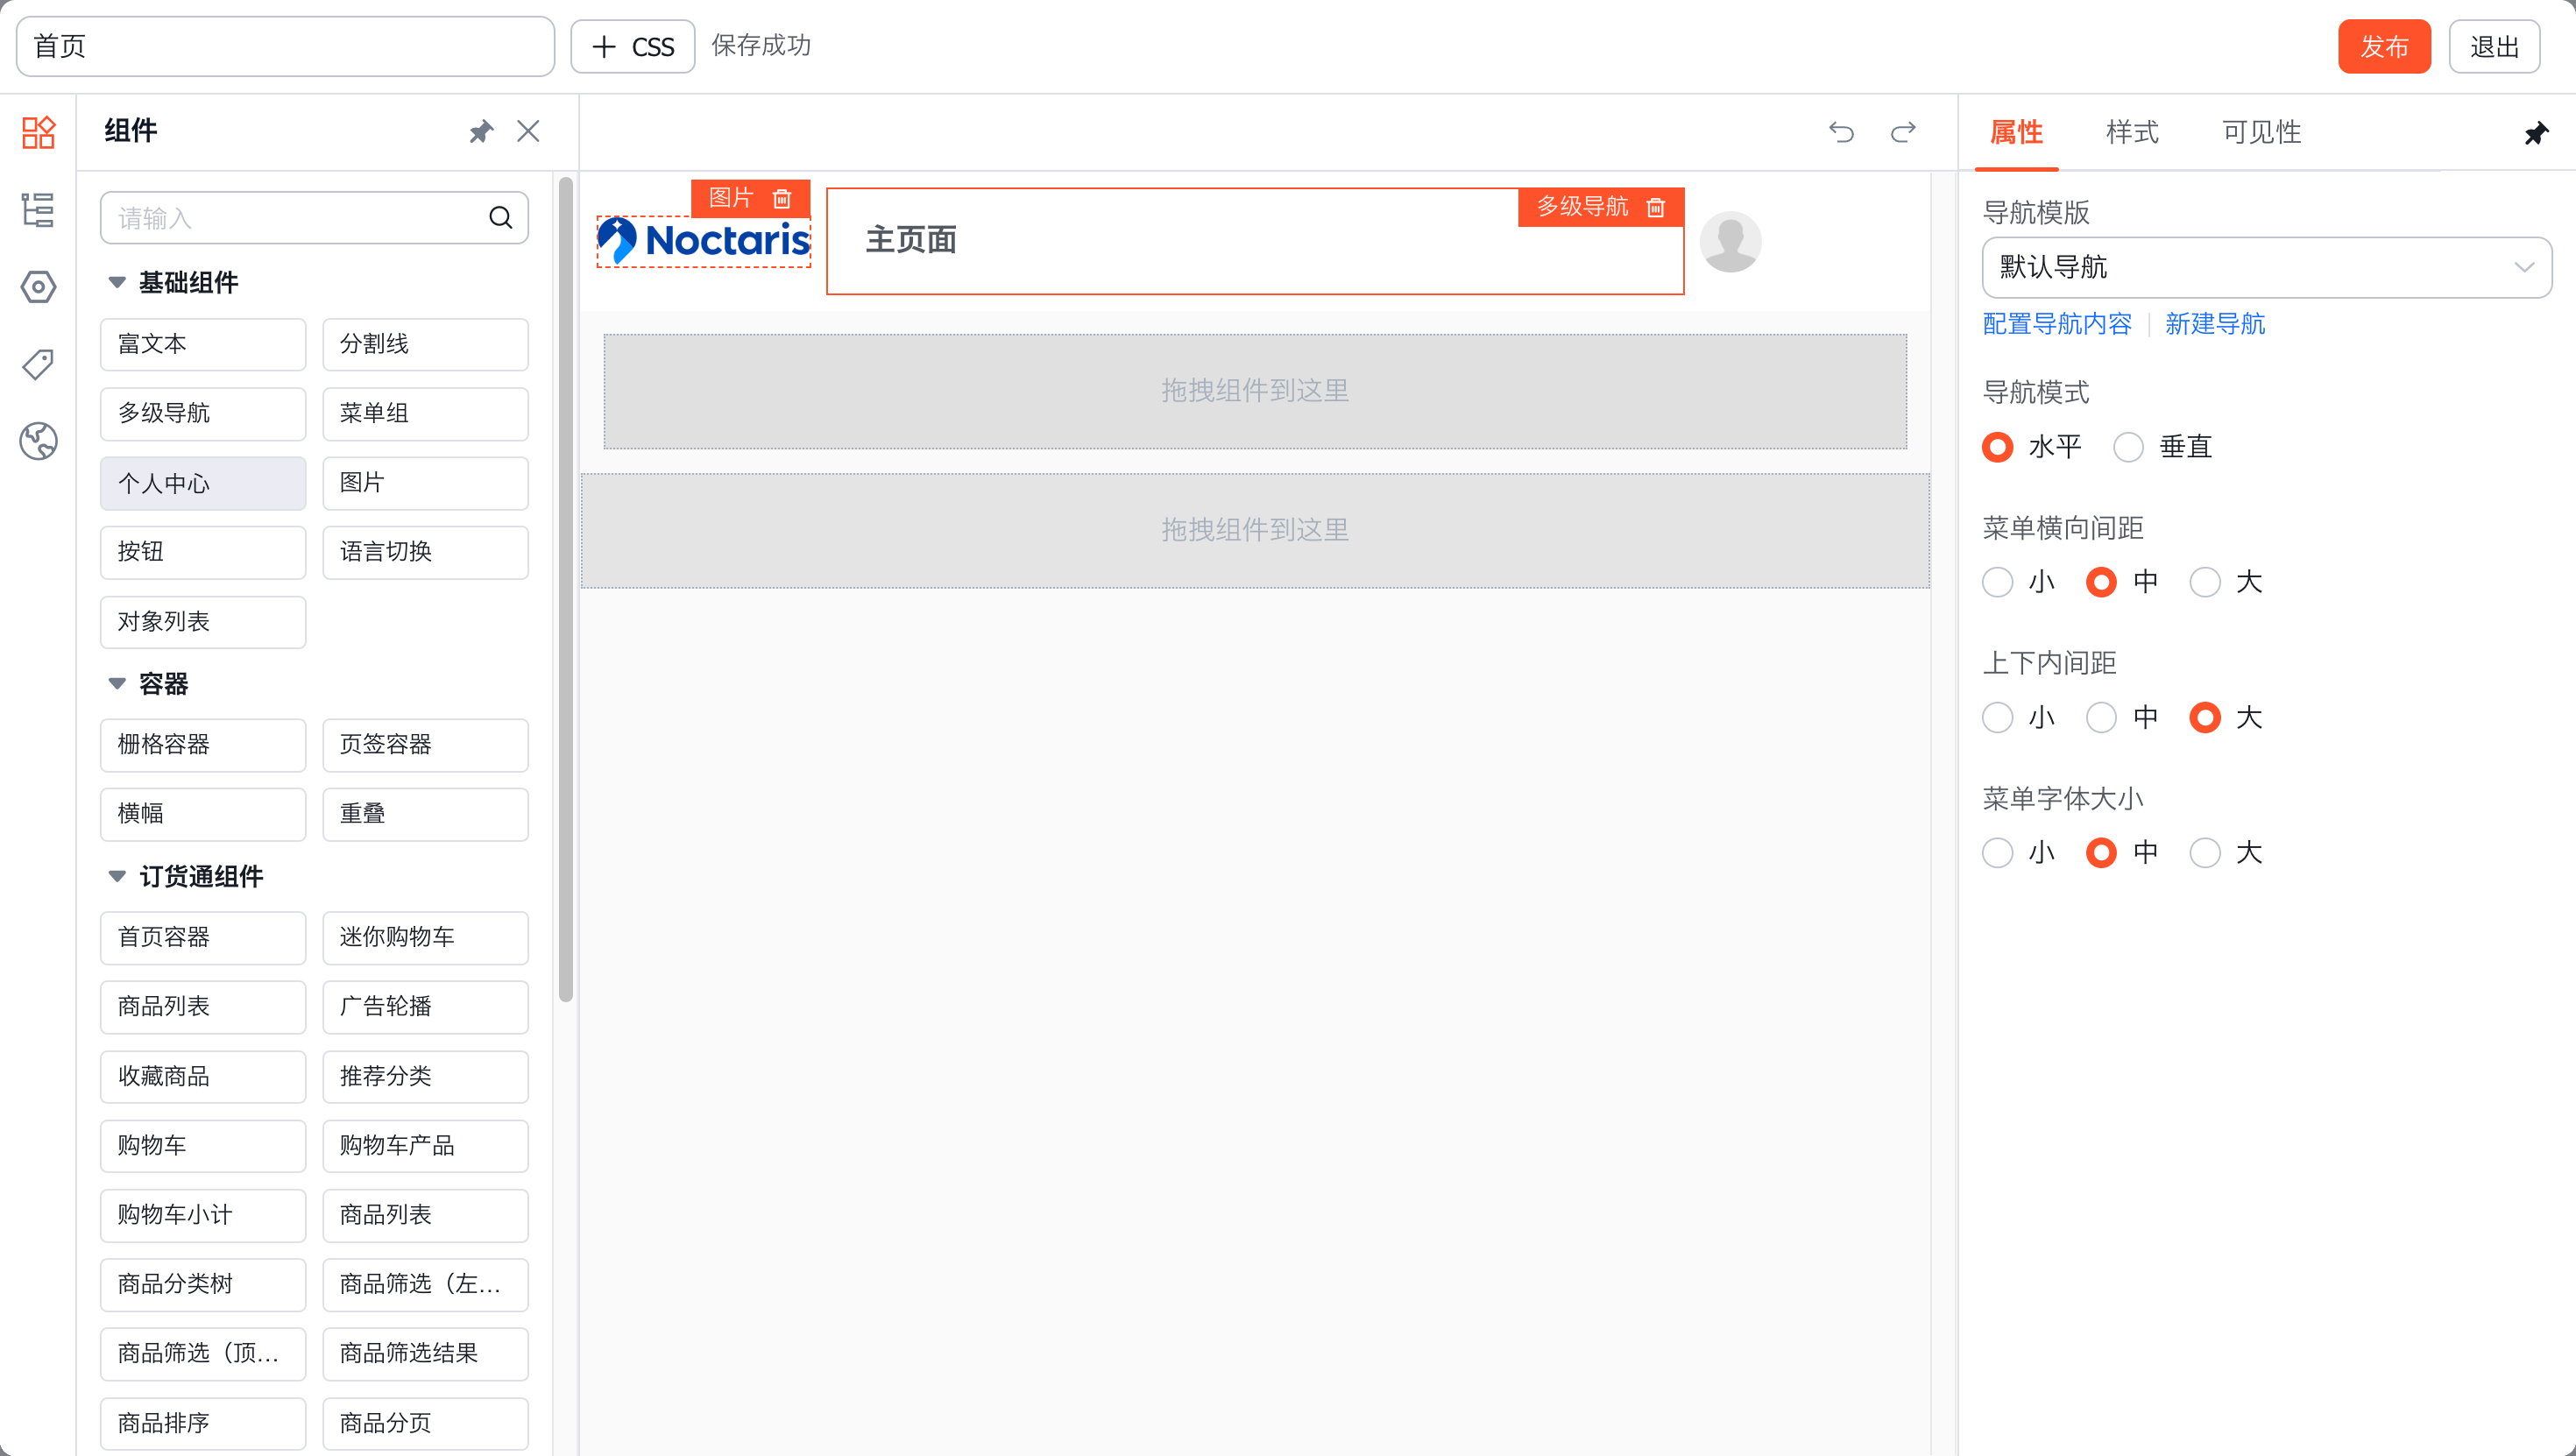Image resolution: width=2576 pixels, height=1456 pixels.
Task: Open the components panel icon in sidebar
Action: (x=38, y=132)
